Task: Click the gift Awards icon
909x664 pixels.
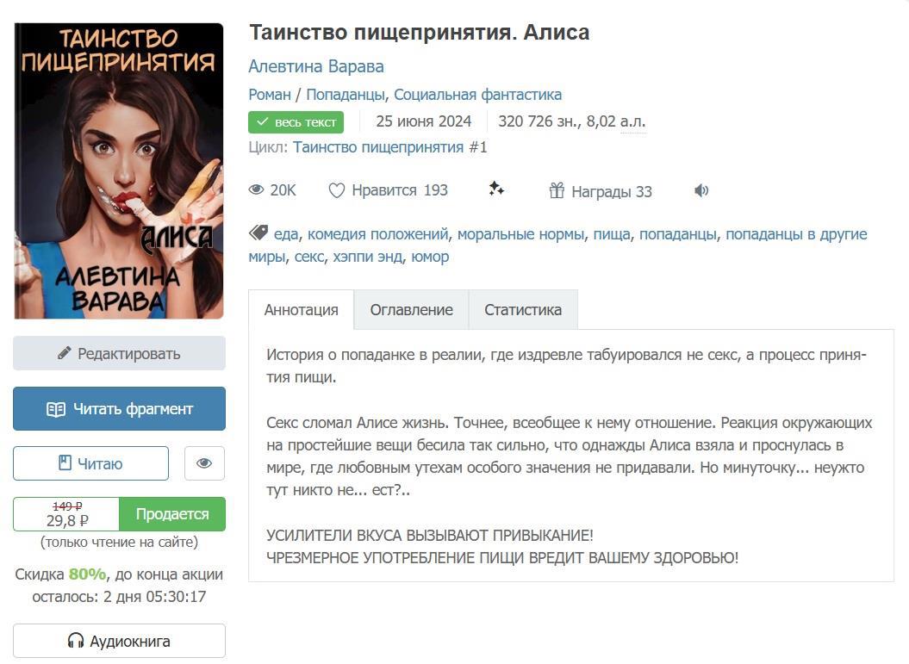Action: [x=557, y=190]
